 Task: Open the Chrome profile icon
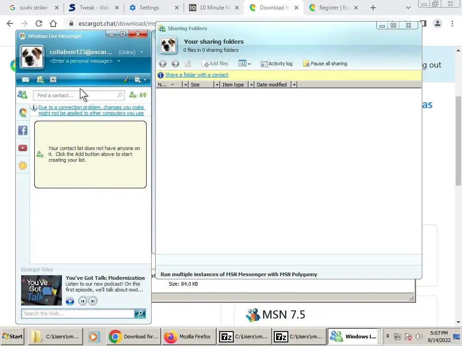(x=438, y=23)
